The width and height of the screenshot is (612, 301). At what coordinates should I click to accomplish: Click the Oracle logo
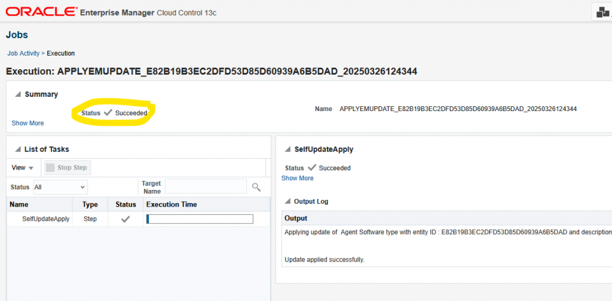(x=41, y=11)
